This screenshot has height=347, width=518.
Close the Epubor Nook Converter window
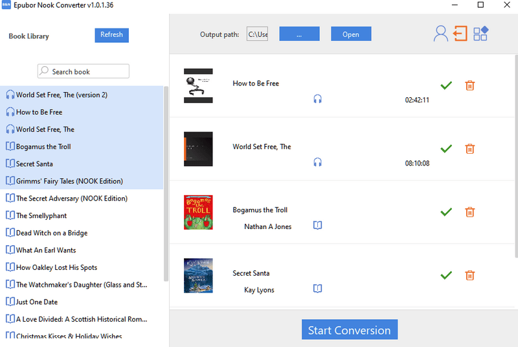click(507, 5)
